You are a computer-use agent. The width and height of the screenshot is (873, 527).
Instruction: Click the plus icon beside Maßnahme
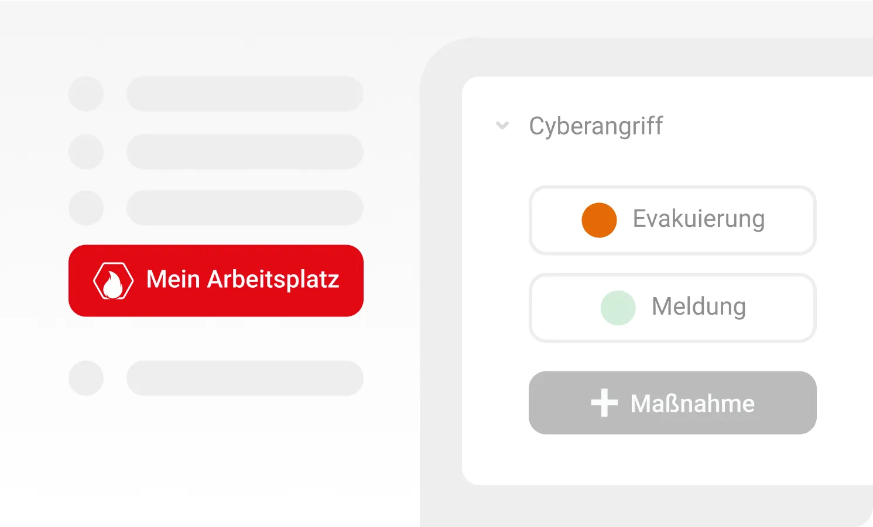(x=604, y=403)
